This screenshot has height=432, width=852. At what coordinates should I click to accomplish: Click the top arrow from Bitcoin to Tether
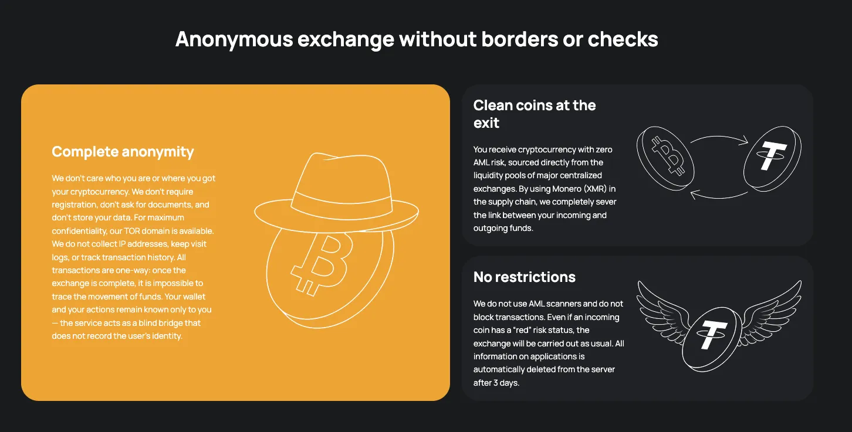[719, 140]
